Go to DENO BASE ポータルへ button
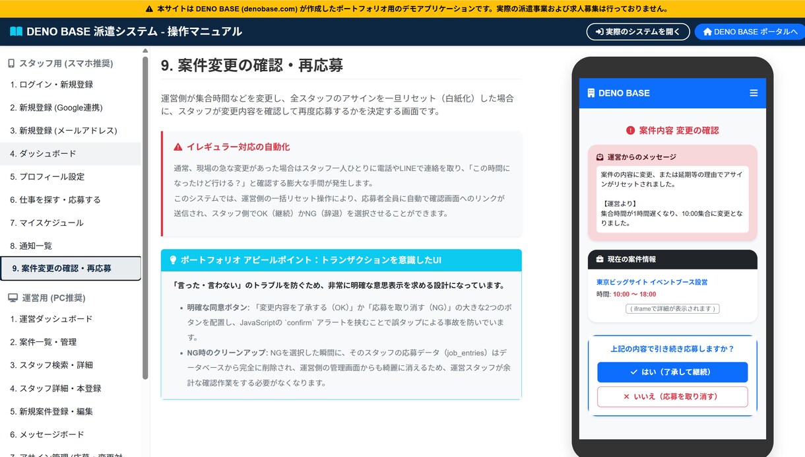The image size is (805, 457). click(x=750, y=32)
